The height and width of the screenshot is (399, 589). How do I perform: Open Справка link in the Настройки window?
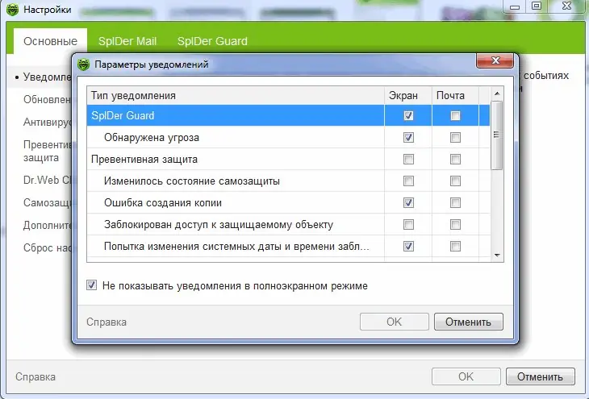pyautogui.click(x=36, y=377)
